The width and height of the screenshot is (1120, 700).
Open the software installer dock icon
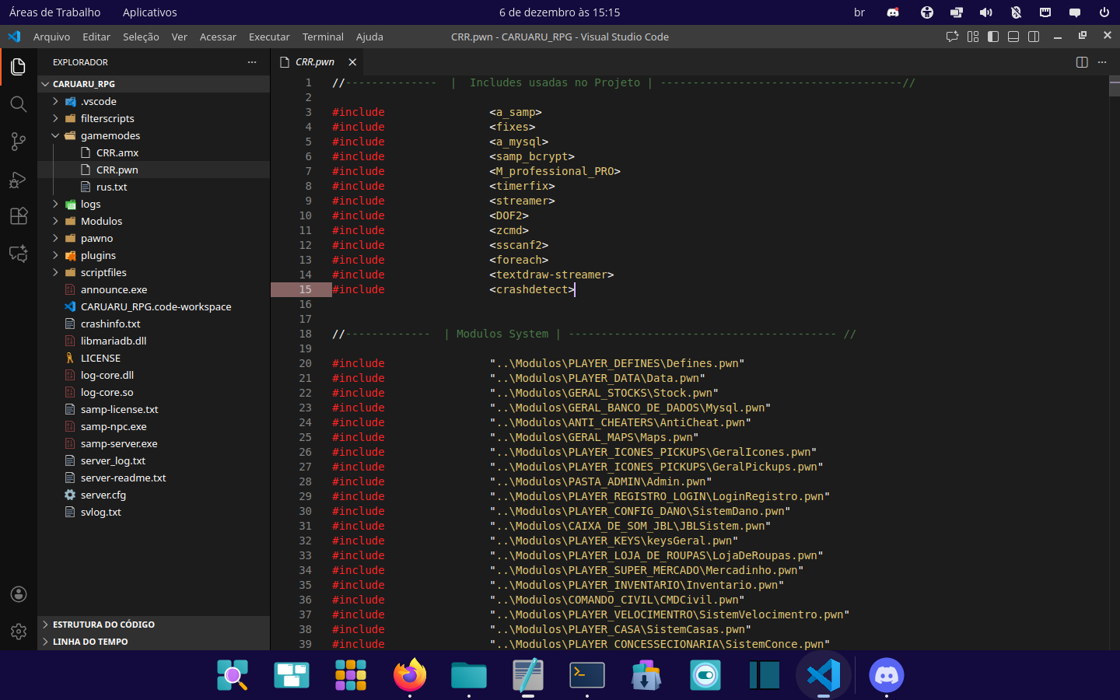(646, 674)
